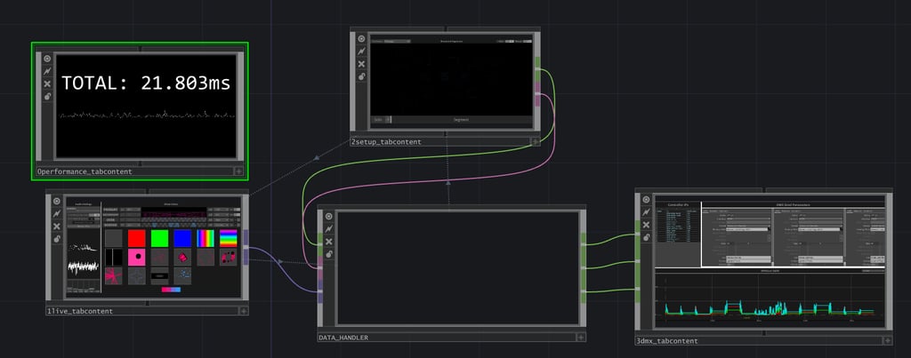The height and width of the screenshot is (358, 911).
Task: Click the vertical rainbow stripes preset thumbnail
Action: [x=206, y=238]
